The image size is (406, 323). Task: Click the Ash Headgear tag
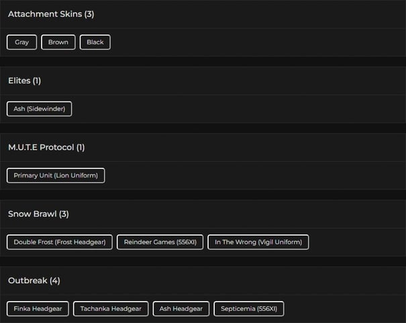181,309
